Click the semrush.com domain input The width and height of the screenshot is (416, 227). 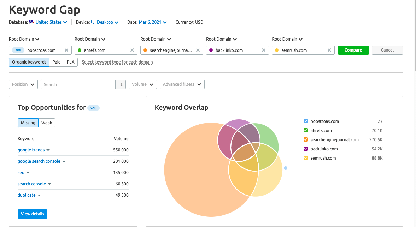click(303, 50)
